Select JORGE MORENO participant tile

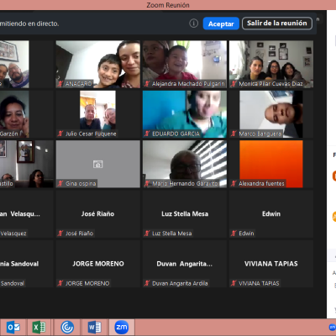tap(98, 264)
